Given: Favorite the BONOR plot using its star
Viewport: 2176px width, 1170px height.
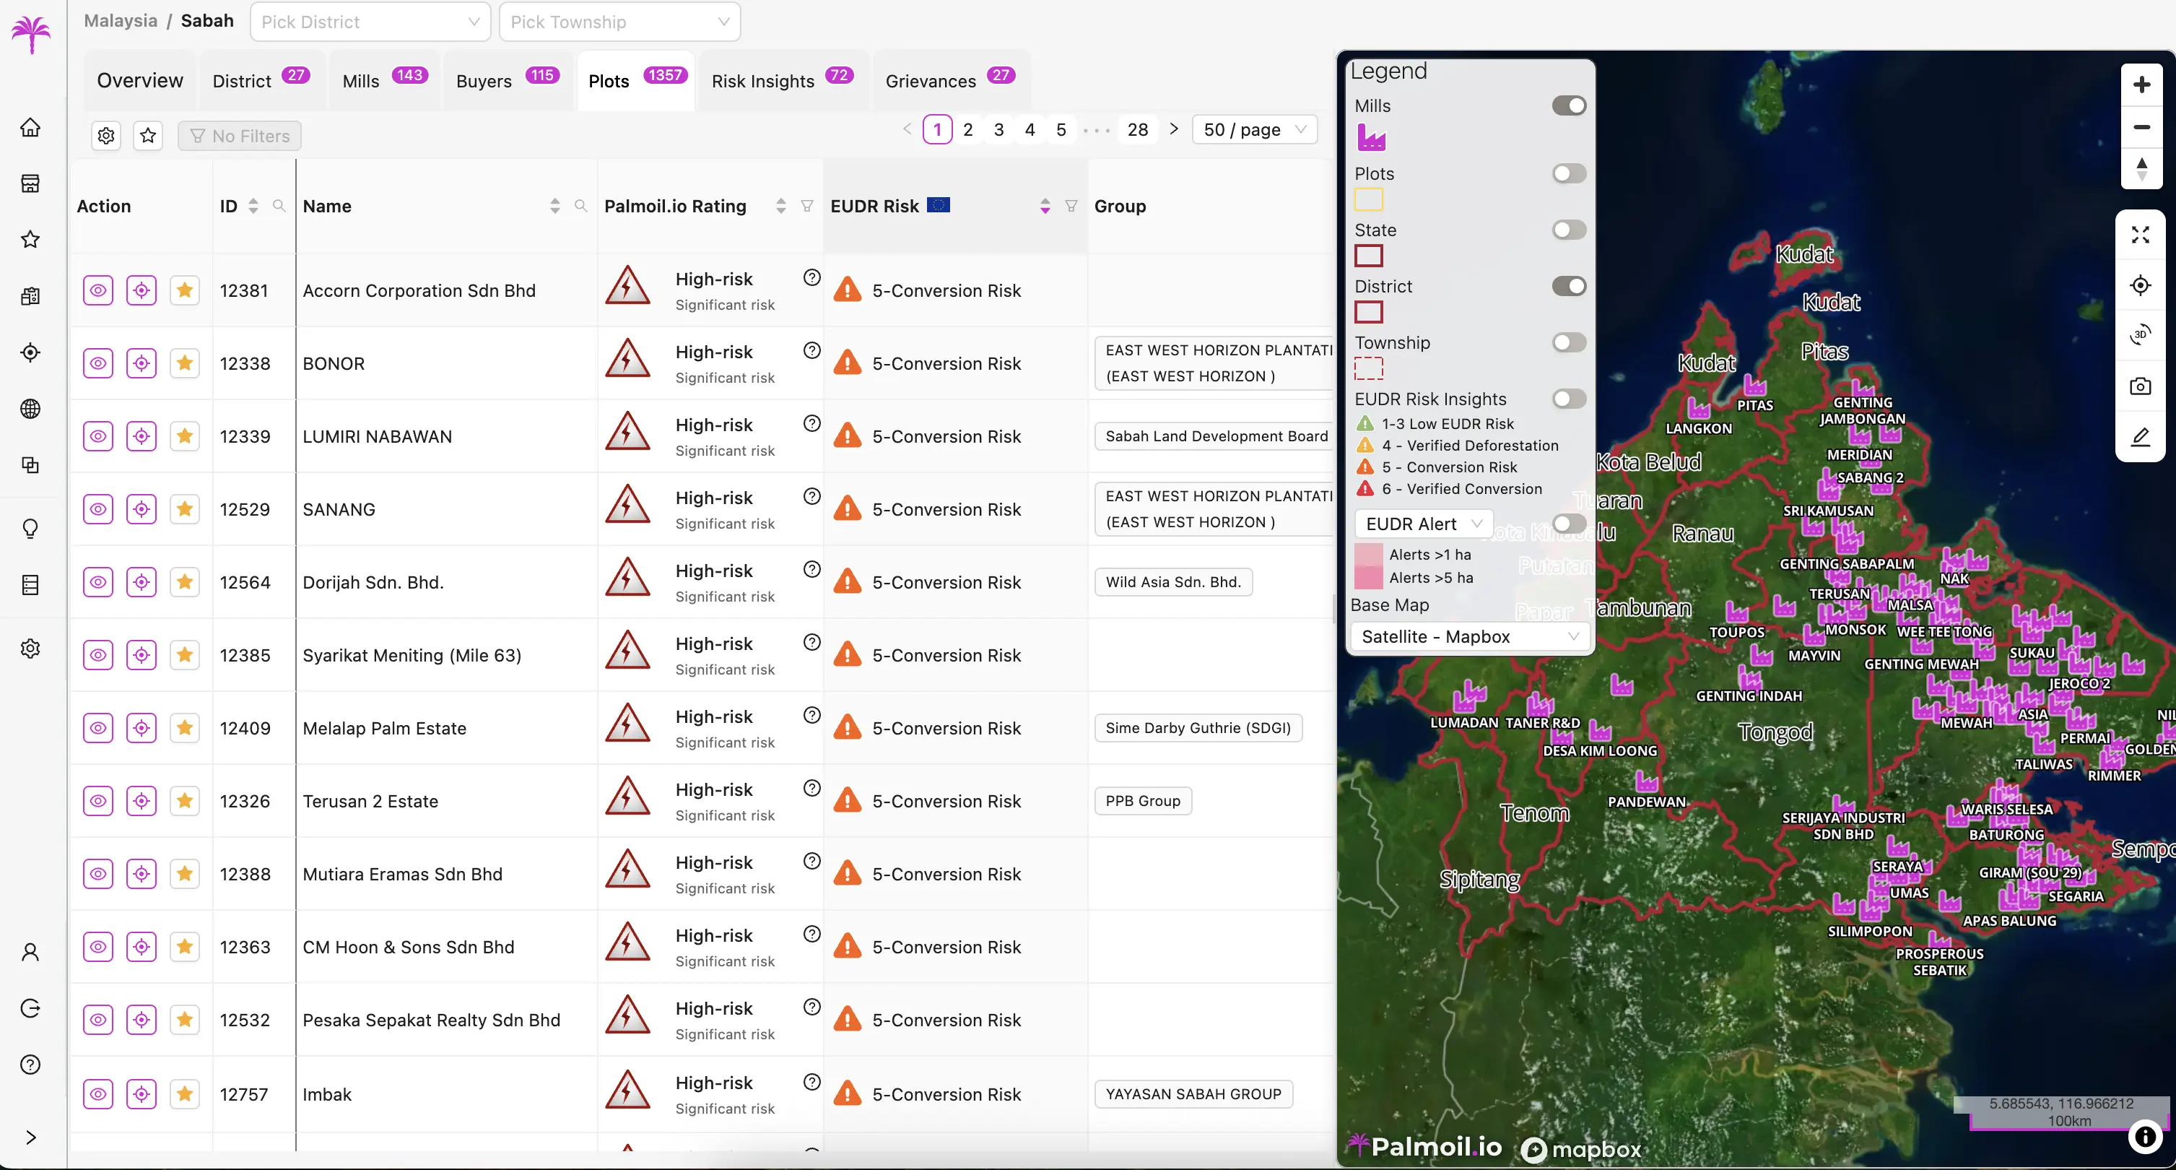Looking at the screenshot, I should [x=185, y=363].
